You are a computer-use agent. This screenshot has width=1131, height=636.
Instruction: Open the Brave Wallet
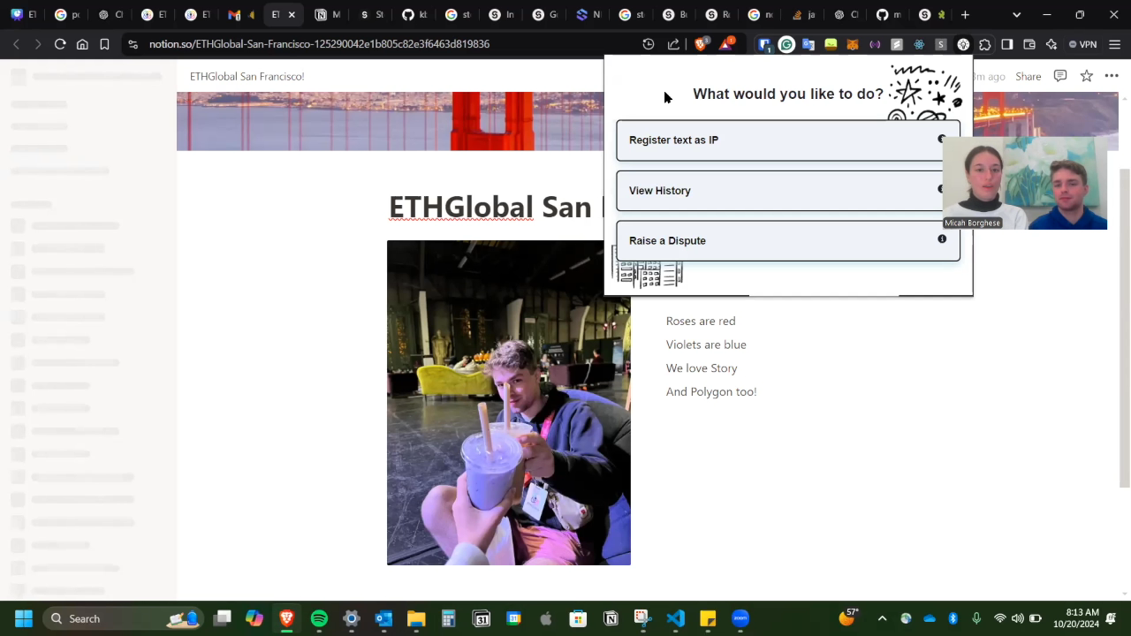pos(1029,44)
